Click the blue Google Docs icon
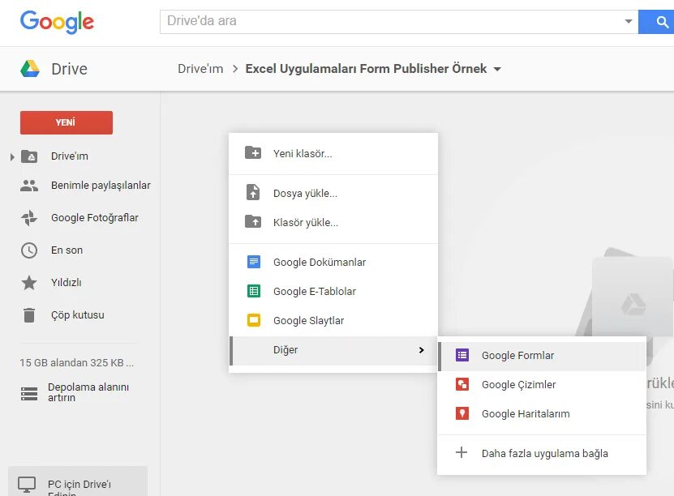 [x=254, y=262]
